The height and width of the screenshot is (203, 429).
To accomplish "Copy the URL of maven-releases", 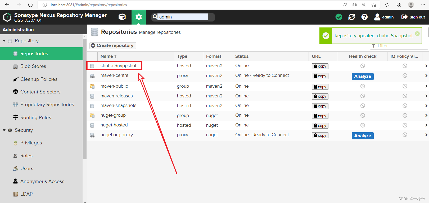I will click(x=320, y=96).
